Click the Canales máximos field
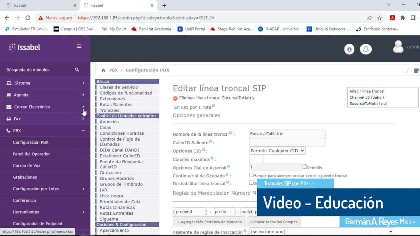The width and height of the screenshot is (420, 236). point(256,159)
